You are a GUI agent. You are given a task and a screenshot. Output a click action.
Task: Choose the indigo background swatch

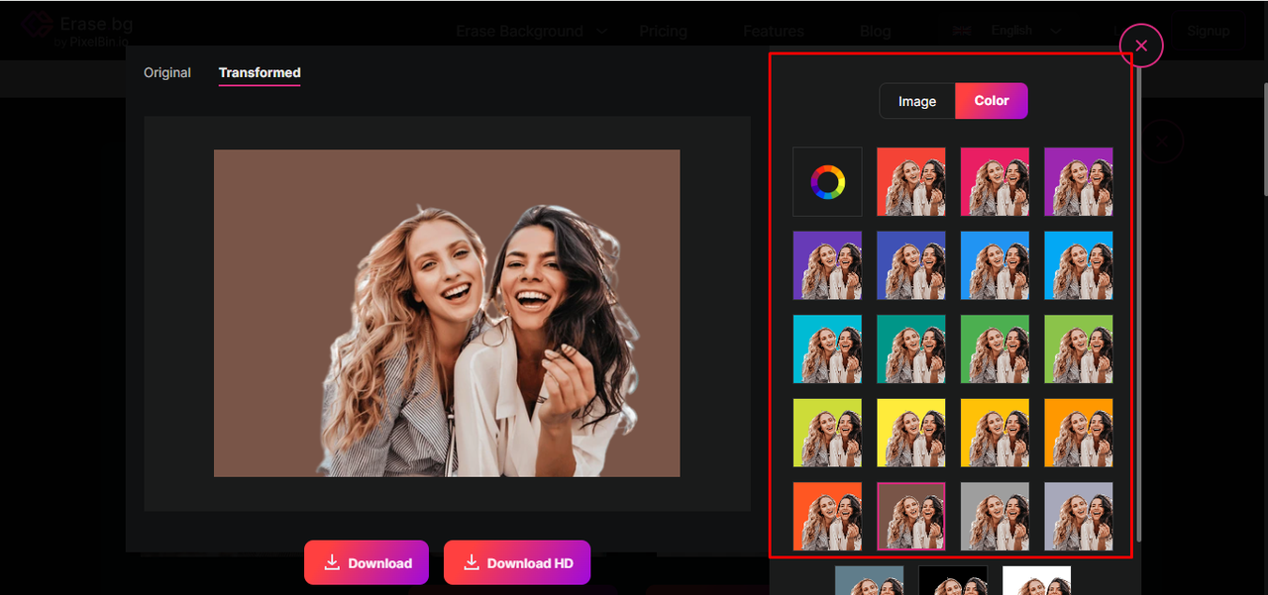[911, 265]
